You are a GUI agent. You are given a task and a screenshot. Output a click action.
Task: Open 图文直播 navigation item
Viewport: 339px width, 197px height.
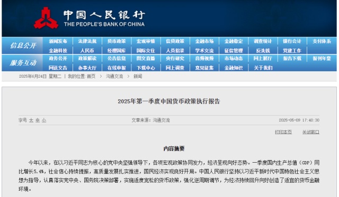(146, 59)
